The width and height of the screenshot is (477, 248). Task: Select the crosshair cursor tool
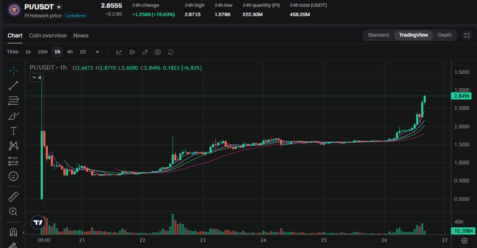pyautogui.click(x=14, y=71)
